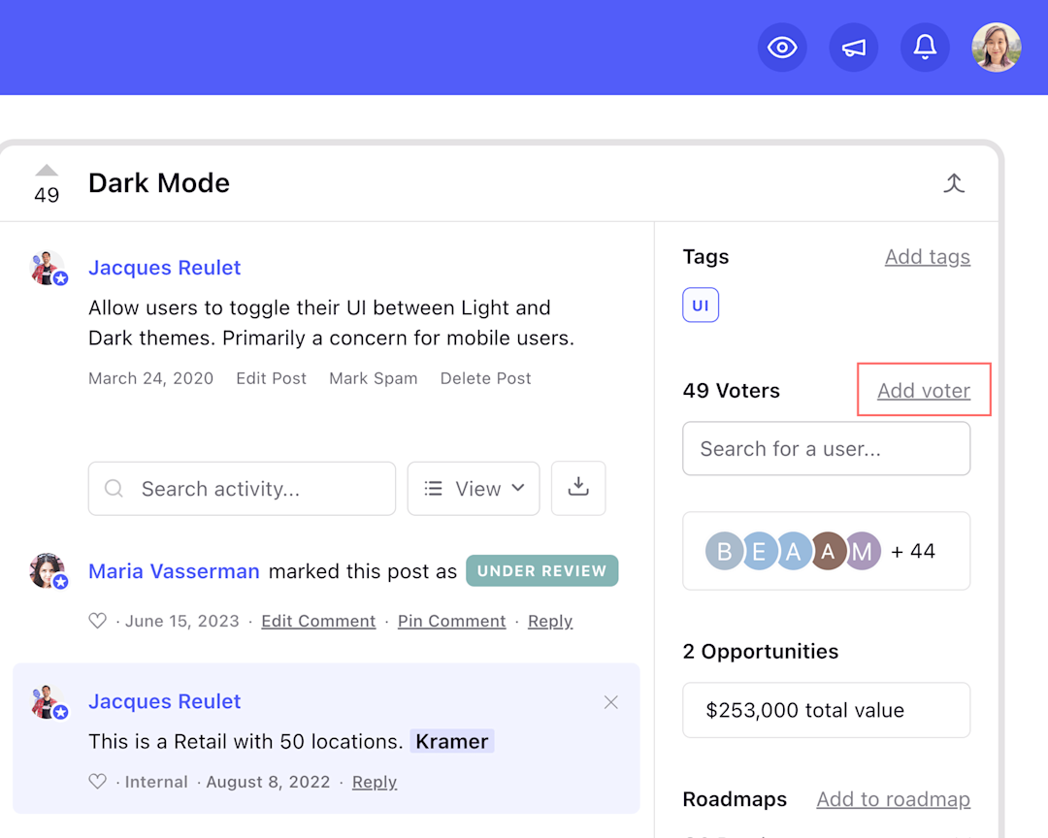Open Maria Vasserman's profile link
Screen dimensions: 1048x838
[x=174, y=571]
